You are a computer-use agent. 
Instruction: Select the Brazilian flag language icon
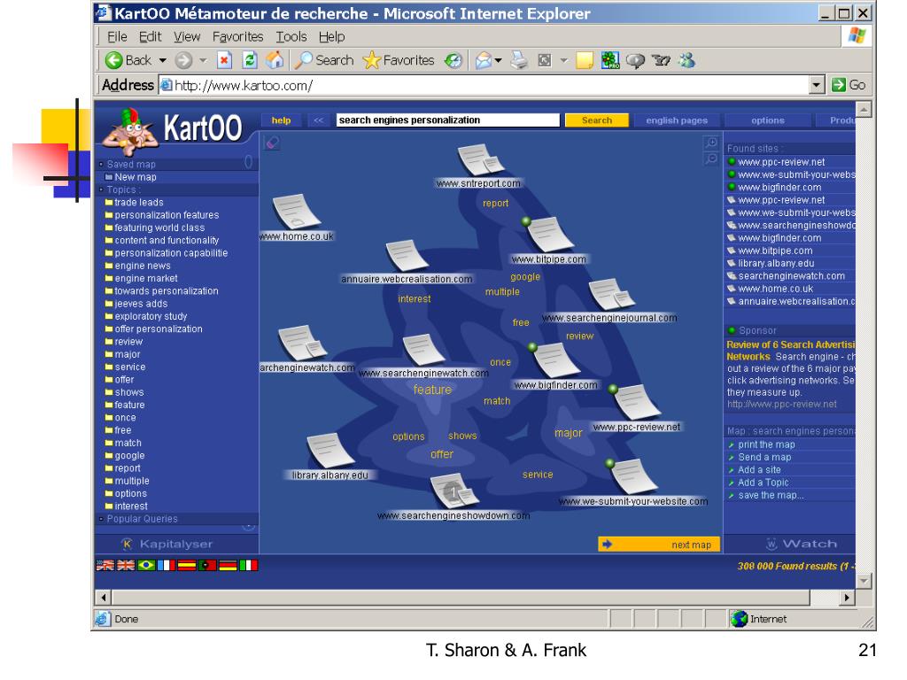pos(146,566)
